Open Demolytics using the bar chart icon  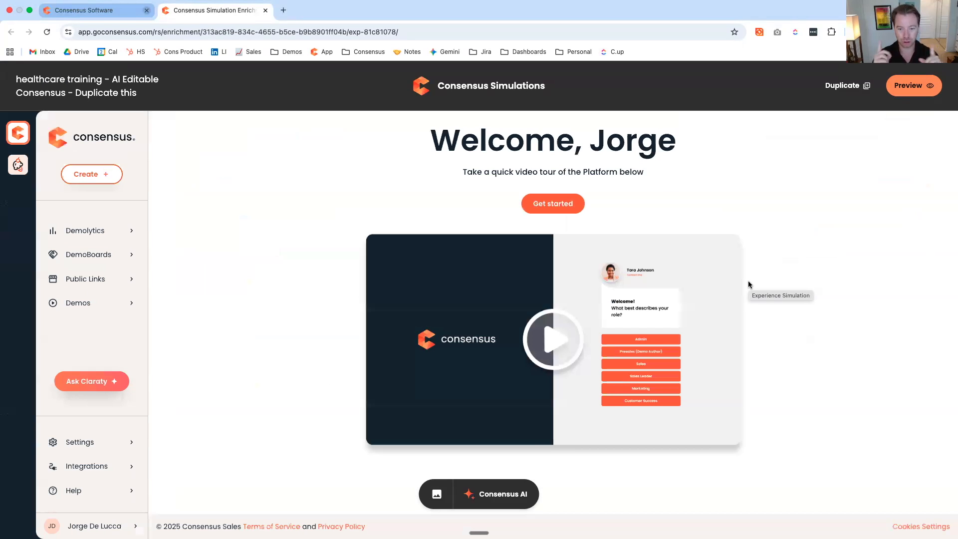tap(53, 231)
